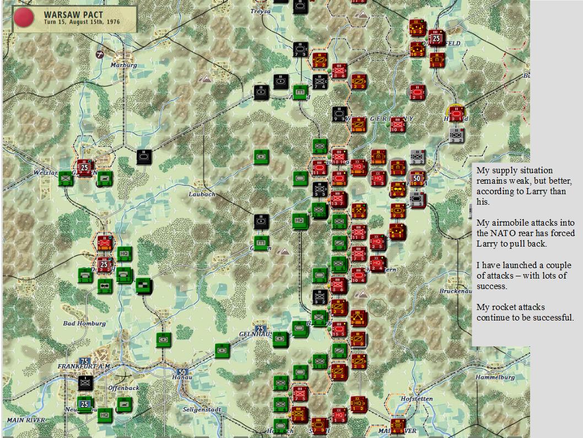Image resolution: width=583 pixels, height=438 pixels.
Task: Select the green unit with checkered symbol
Action: click(x=143, y=285)
